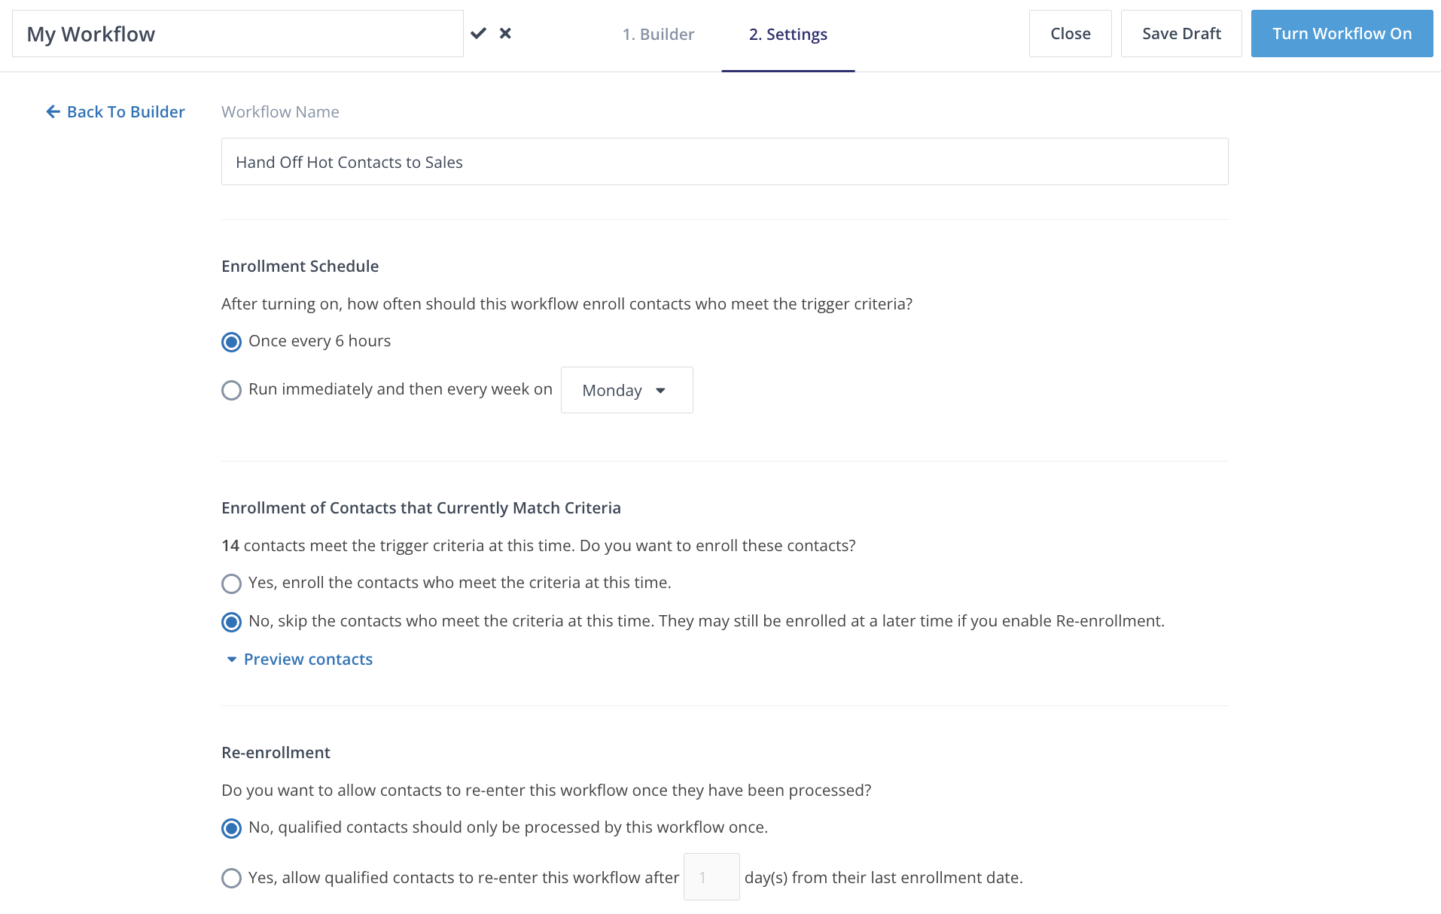Confirm workflow title with checkmark icon

pyautogui.click(x=478, y=33)
